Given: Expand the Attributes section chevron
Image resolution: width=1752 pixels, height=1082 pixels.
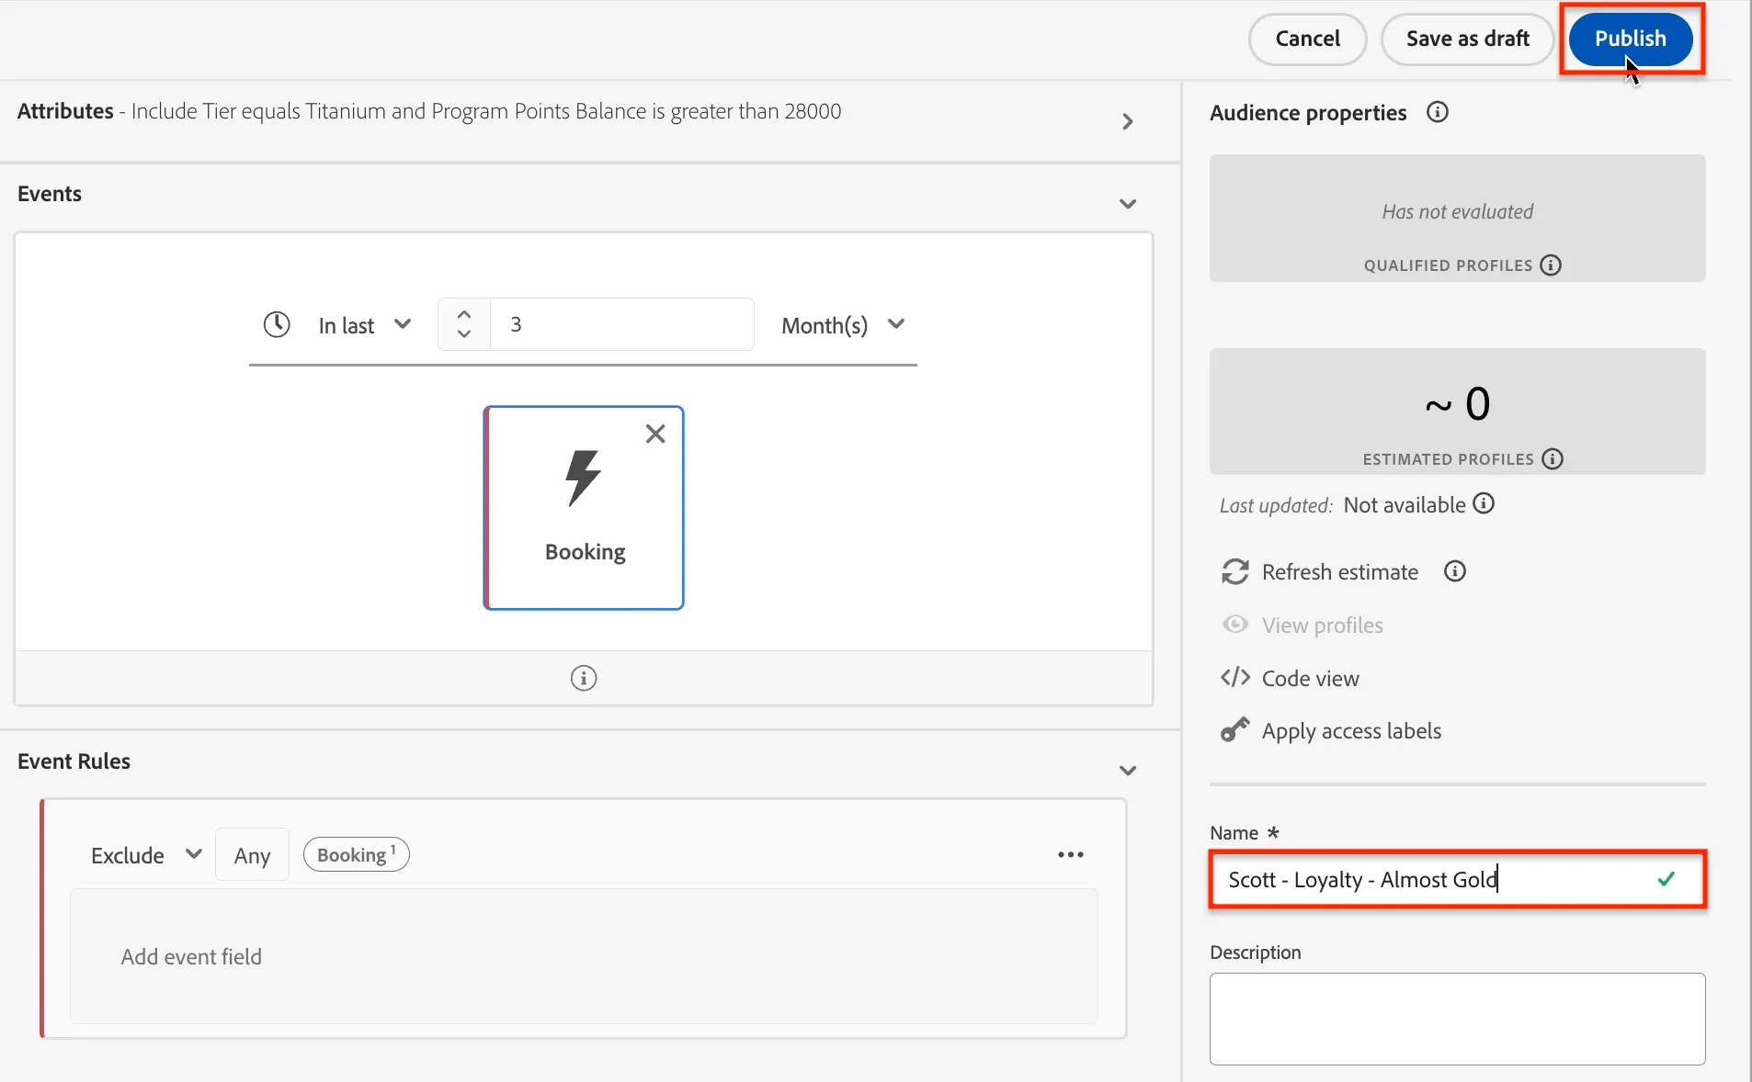Looking at the screenshot, I should pos(1128,121).
